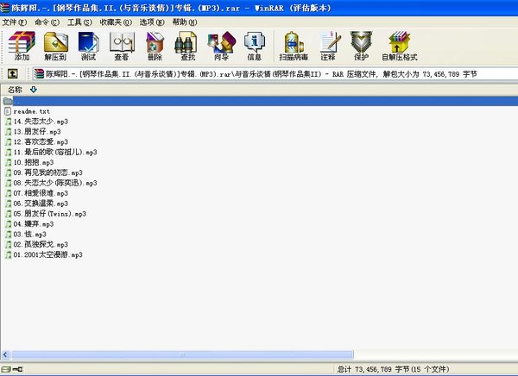Screen dimensions: 518x376
Task: Click the disk icon in status bar
Action: pyautogui.click(x=6, y=369)
